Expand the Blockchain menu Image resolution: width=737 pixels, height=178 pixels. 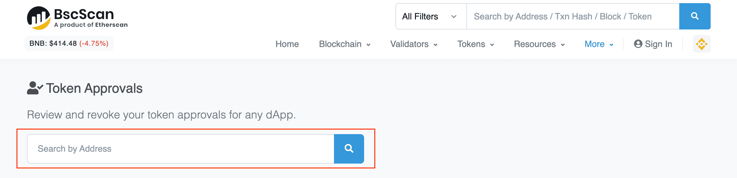[345, 44]
